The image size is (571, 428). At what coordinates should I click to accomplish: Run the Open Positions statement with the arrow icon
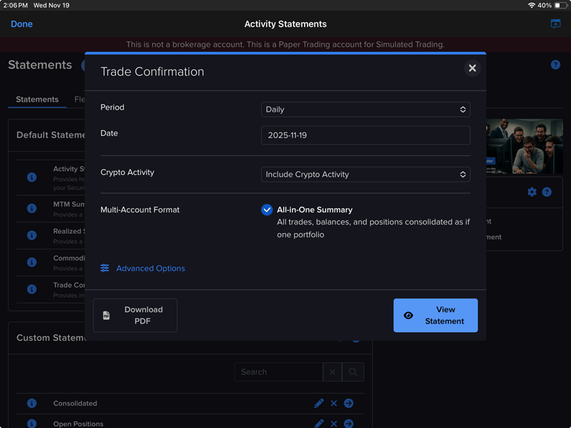[348, 424]
